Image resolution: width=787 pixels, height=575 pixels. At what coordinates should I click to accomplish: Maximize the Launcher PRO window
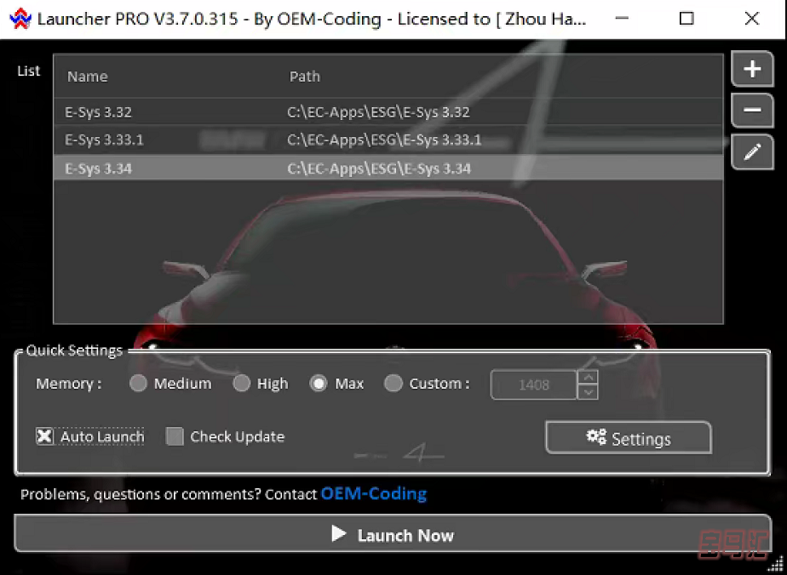tap(686, 19)
